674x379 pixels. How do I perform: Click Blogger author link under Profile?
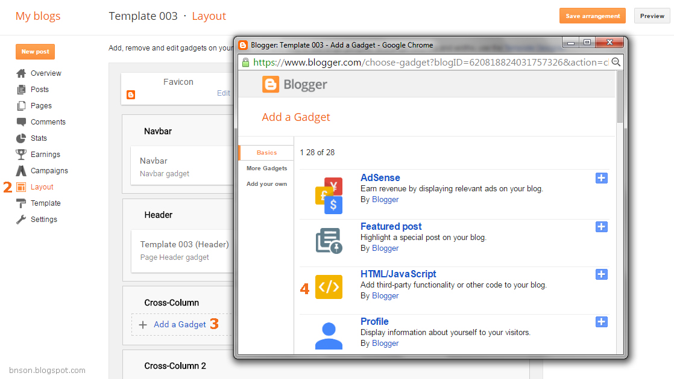(385, 344)
